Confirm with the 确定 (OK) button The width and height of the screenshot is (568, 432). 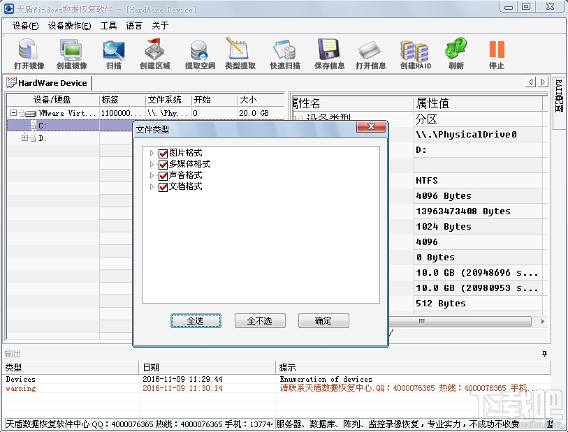click(323, 320)
